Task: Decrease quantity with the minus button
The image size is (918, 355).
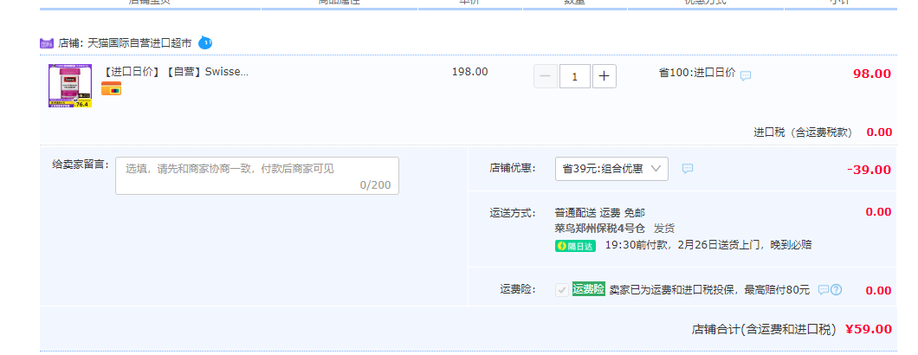Action: (545, 76)
